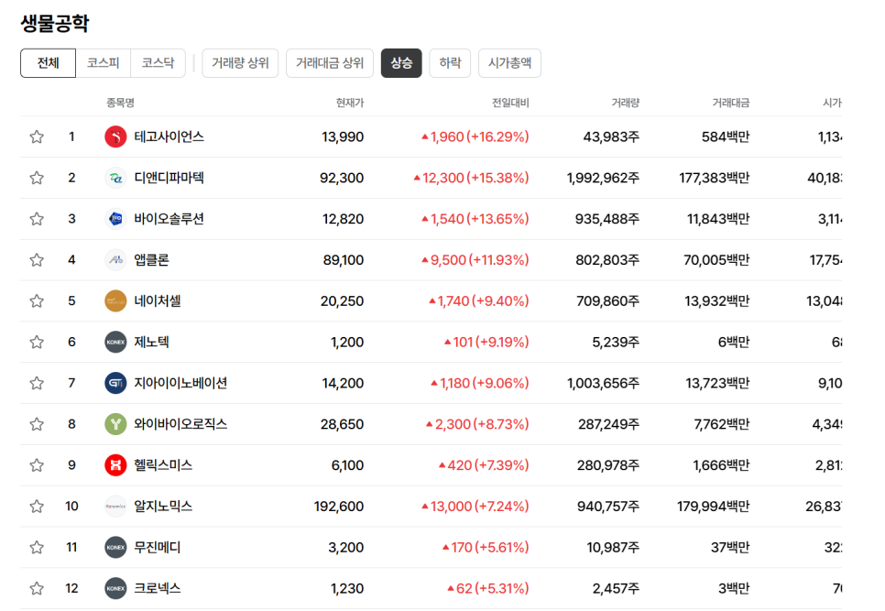This screenshot has width=885, height=611.
Task: Open the 알지노믹스 stock page
Action: click(x=163, y=506)
